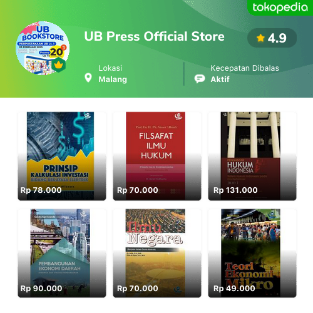Viewport: 313px width, 313px height.
Task: Click the location pin icon beside Malang
Action: click(88, 78)
